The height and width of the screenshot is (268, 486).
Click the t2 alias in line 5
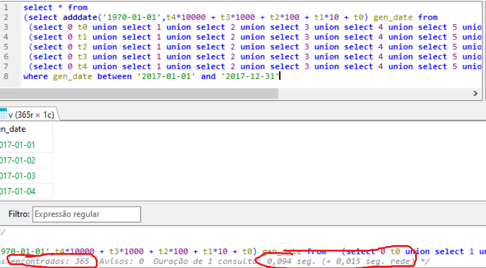point(82,47)
